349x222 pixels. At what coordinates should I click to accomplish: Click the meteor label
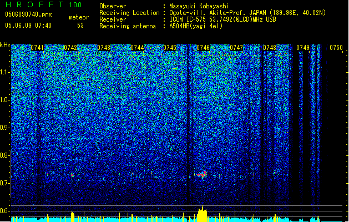(79, 17)
